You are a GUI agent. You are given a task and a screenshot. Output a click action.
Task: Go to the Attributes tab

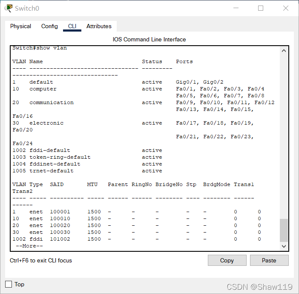(99, 26)
